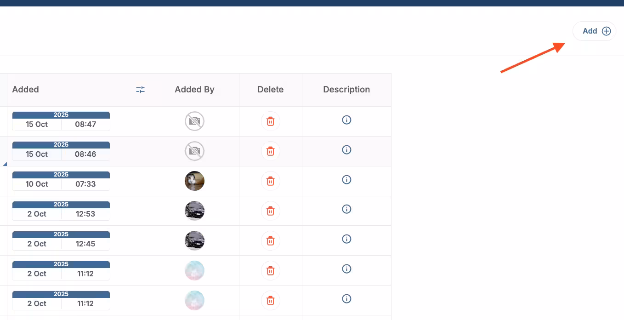Show description info for 15 Oct 08:47 entry
Image resolution: width=624 pixels, height=320 pixels.
346,120
